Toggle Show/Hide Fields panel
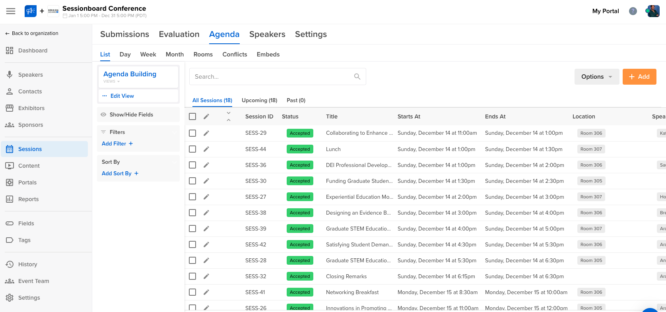Screen dimensions: 666x312 pos(131,114)
